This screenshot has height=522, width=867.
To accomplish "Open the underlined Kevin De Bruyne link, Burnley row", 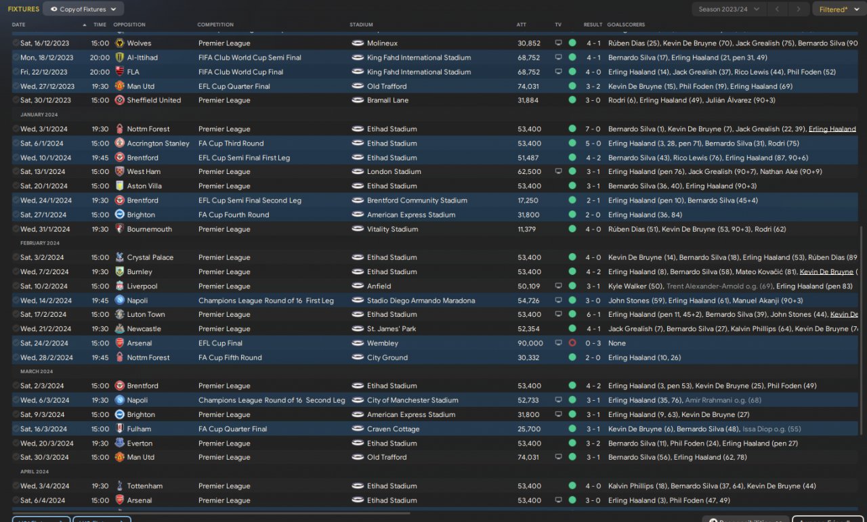I will click(x=827, y=272).
